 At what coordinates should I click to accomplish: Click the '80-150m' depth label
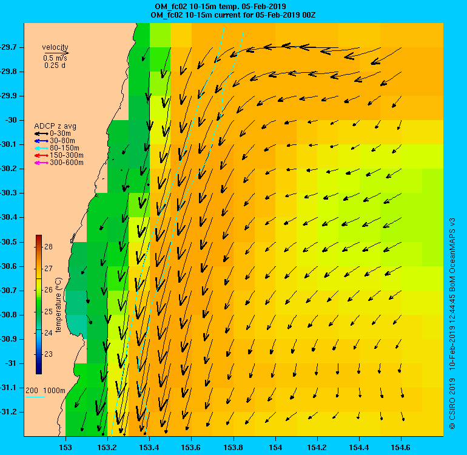(x=65, y=148)
